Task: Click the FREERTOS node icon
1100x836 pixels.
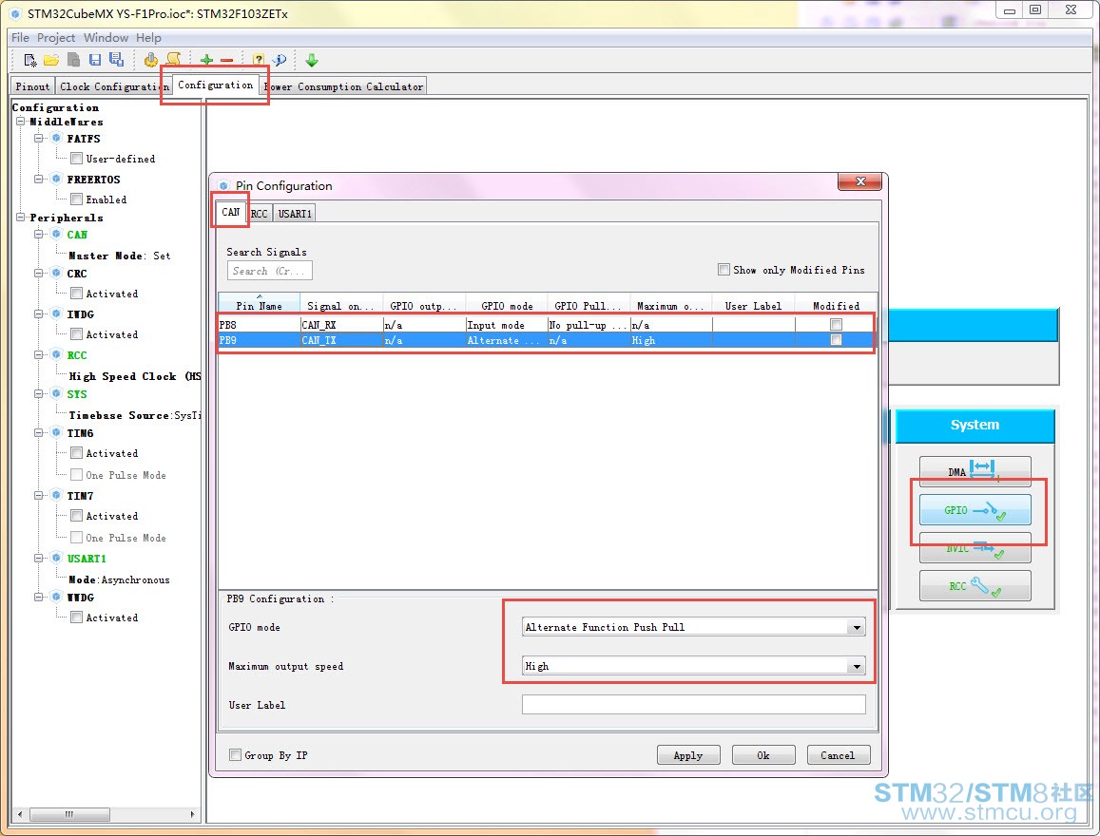Action: click(x=57, y=179)
